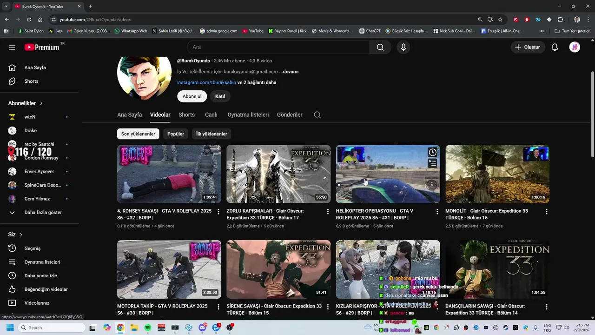
Task: Open the ChatGPT bookmark
Action: (370, 31)
